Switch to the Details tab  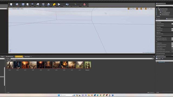point(159,19)
